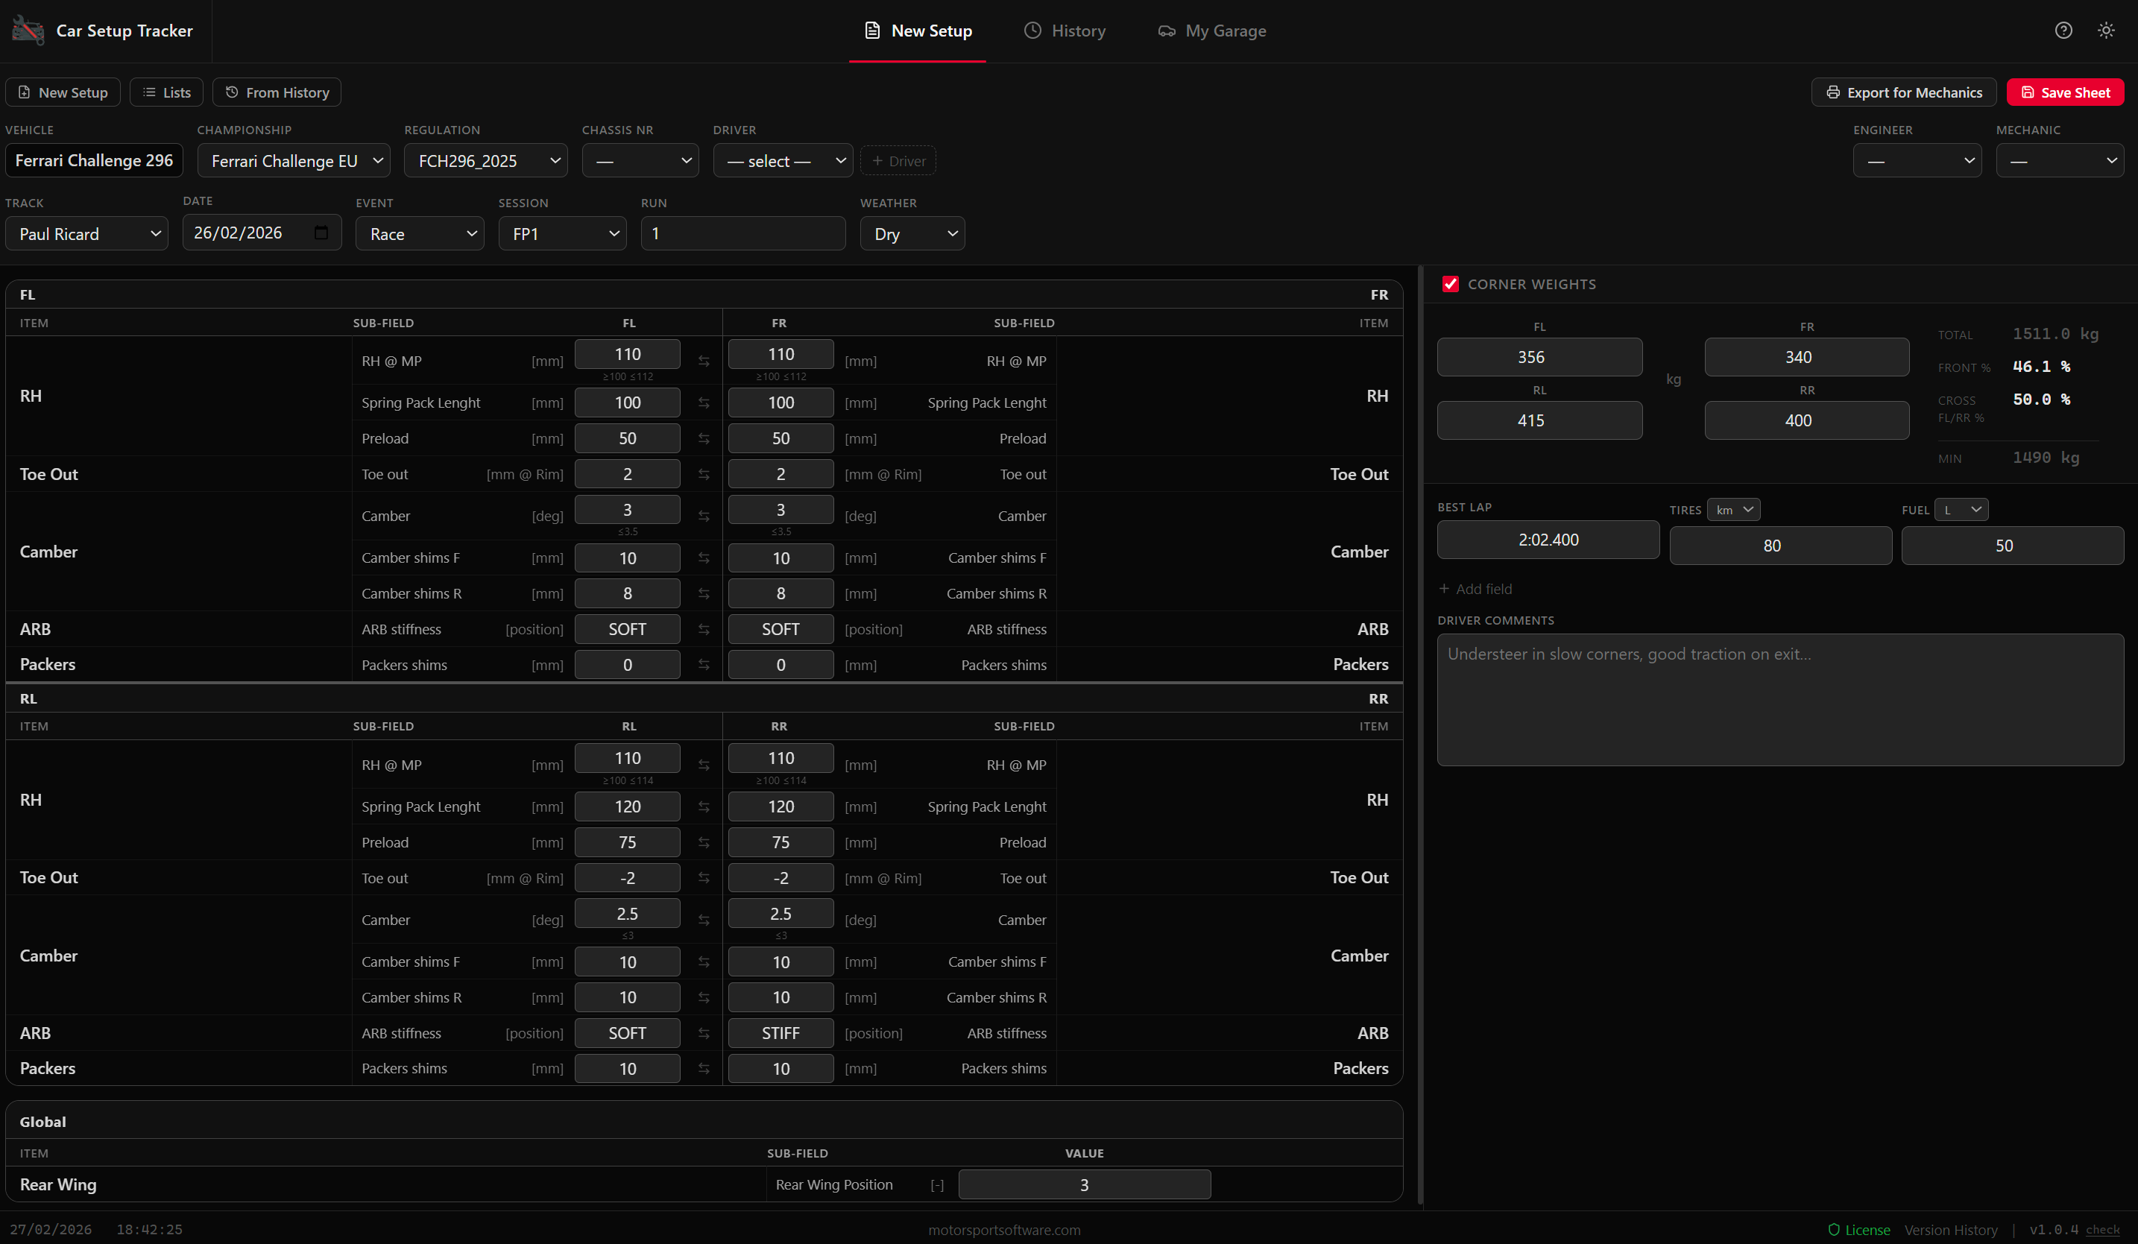The height and width of the screenshot is (1244, 2138).
Task: Open the My Garage tab
Action: click(1211, 31)
